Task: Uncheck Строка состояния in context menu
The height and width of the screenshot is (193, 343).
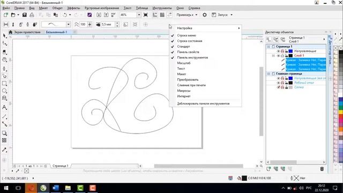Action: [x=189, y=41]
